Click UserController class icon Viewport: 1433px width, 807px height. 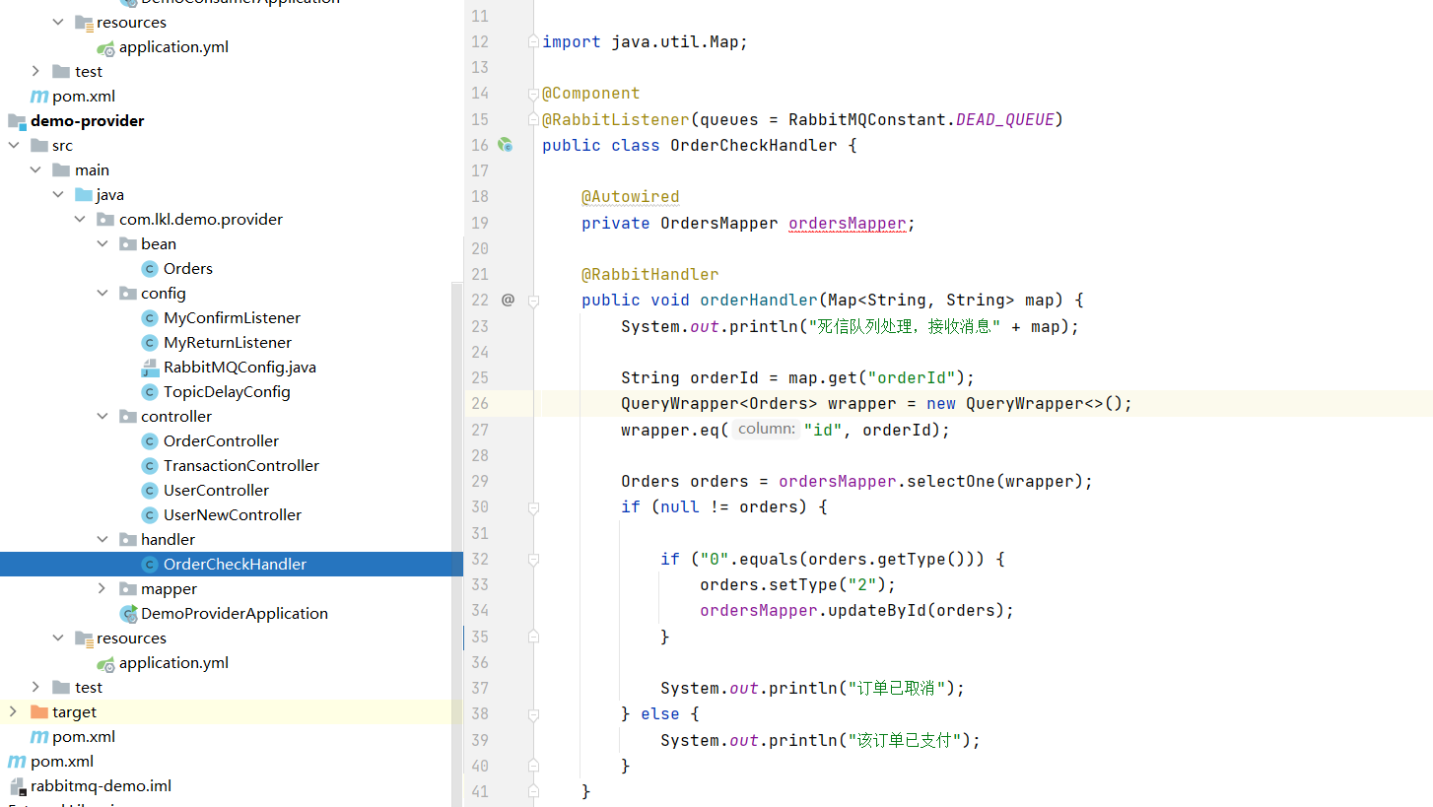click(150, 491)
